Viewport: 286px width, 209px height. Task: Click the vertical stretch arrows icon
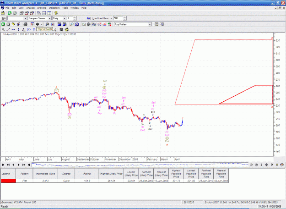(261, 165)
